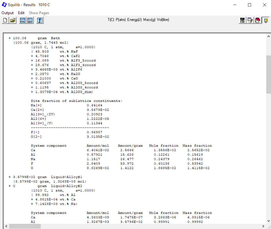
Task: Toggle the lightbulb tips icon
Action: (266, 20)
